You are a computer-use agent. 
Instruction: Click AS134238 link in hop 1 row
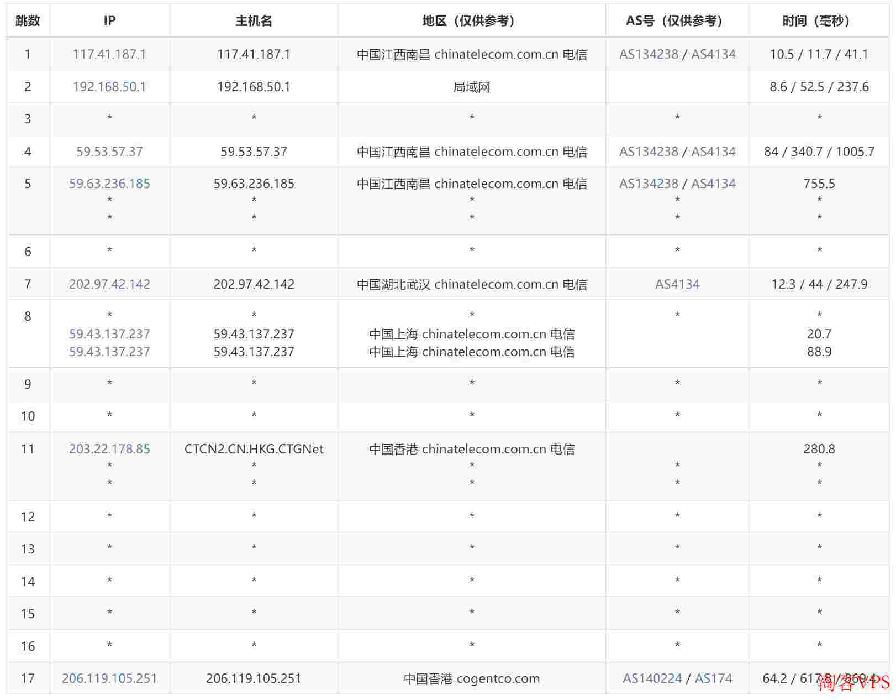[x=649, y=54]
